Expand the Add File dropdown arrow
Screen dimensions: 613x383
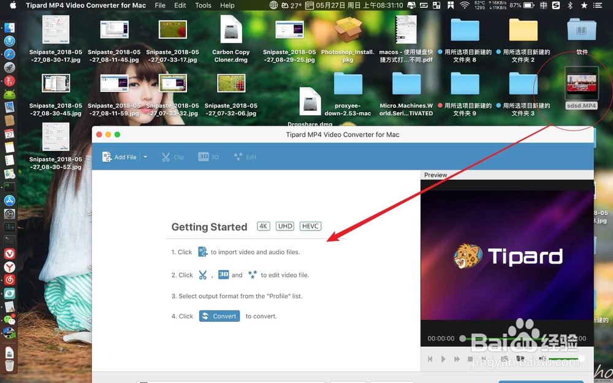pos(145,157)
